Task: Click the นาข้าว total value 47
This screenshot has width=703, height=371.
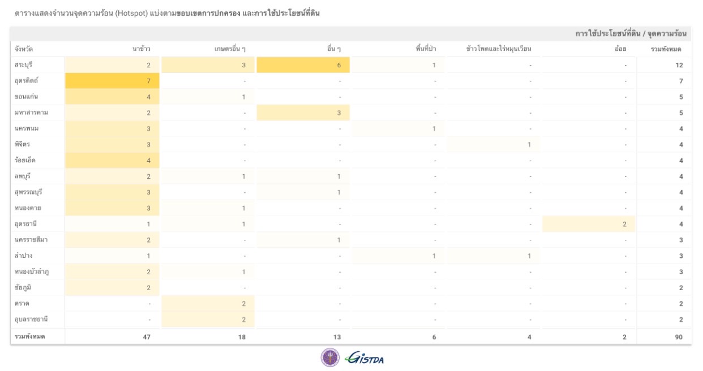Action: click(x=146, y=337)
